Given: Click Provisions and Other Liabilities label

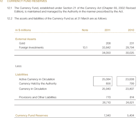Looking at the screenshot, I should (x=38, y=97).
